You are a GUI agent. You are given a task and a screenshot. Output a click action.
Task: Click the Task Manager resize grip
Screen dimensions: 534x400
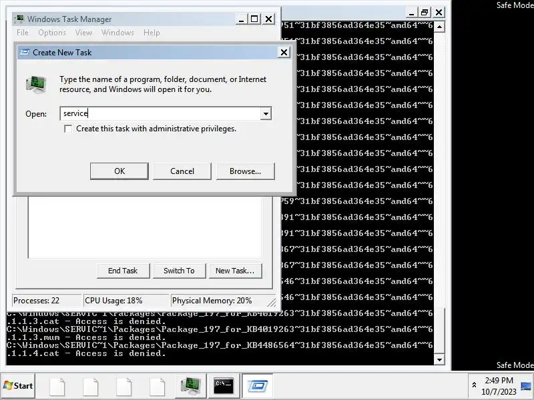point(272,302)
